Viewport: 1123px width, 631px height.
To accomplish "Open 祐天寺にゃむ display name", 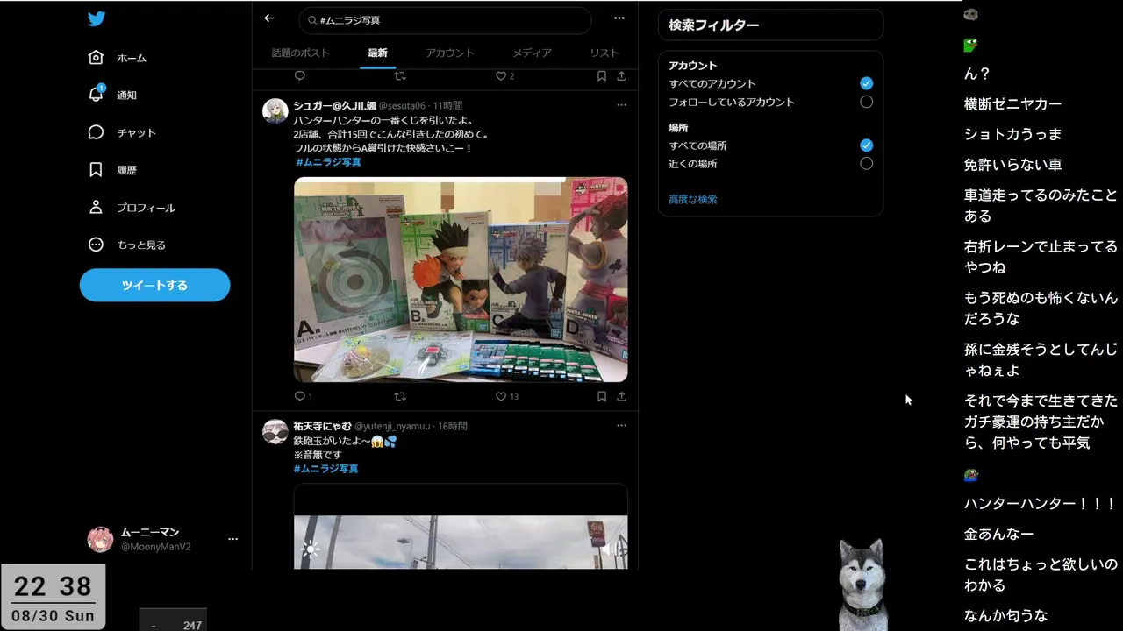I will (322, 426).
